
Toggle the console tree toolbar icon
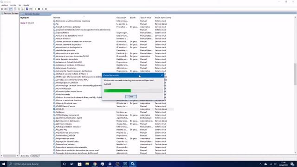[11, 9]
